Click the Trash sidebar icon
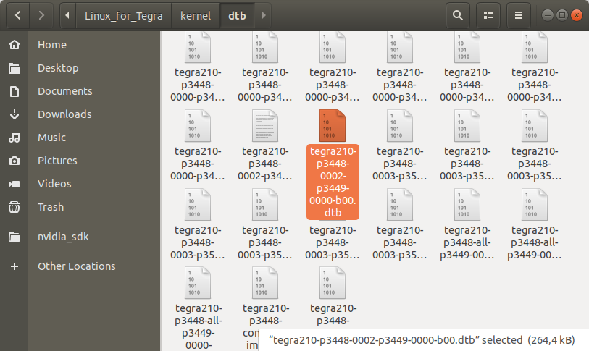Viewport: 589px width, 351px height. click(14, 207)
